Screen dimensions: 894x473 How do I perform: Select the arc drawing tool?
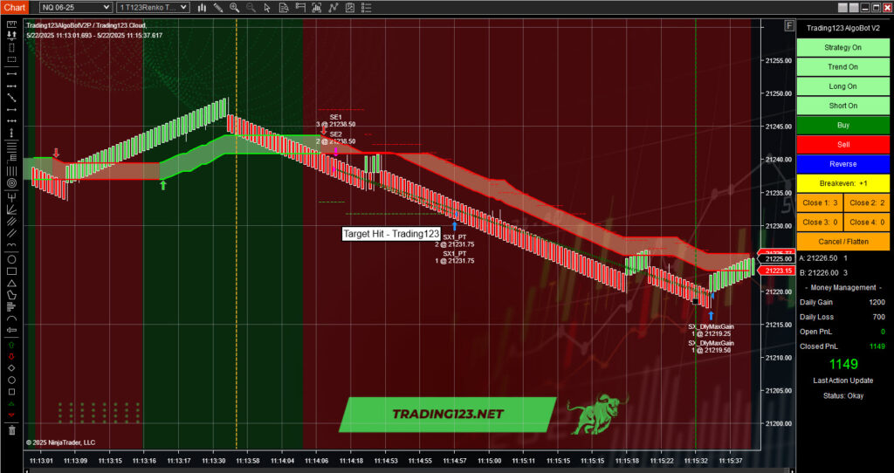[11, 318]
